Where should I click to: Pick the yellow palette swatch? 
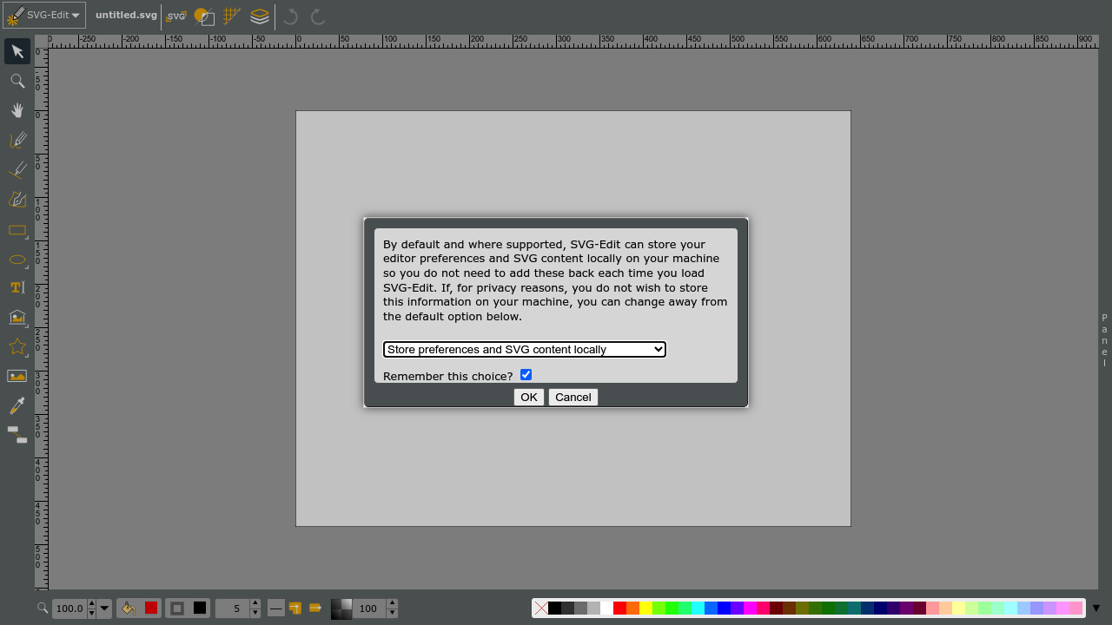point(645,609)
